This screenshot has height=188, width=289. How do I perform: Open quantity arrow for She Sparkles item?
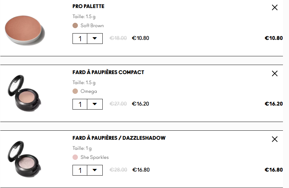tap(95, 170)
